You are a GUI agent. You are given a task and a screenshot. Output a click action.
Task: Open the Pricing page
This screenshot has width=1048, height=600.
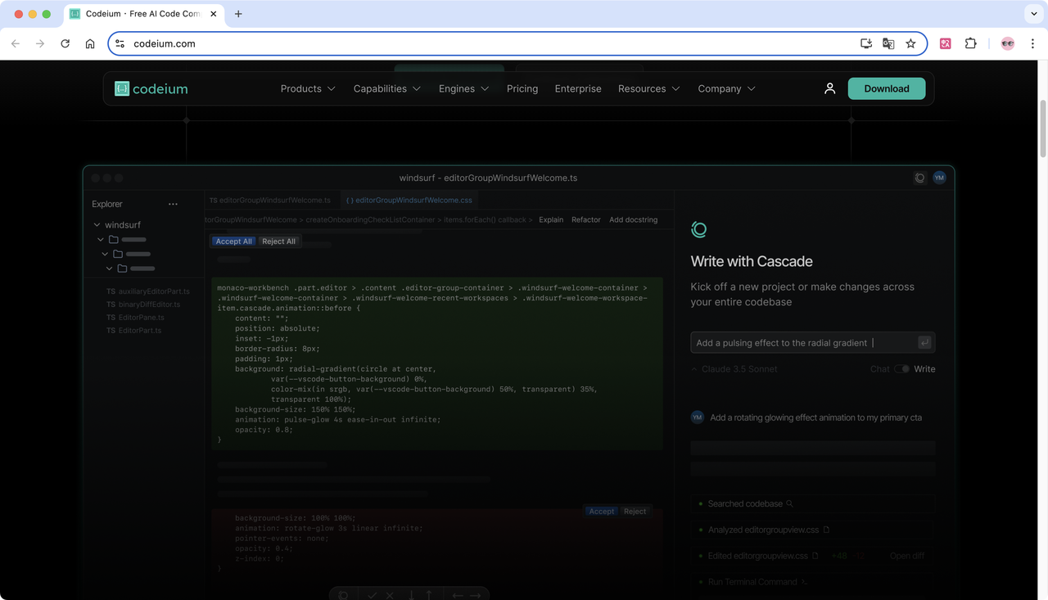522,88
